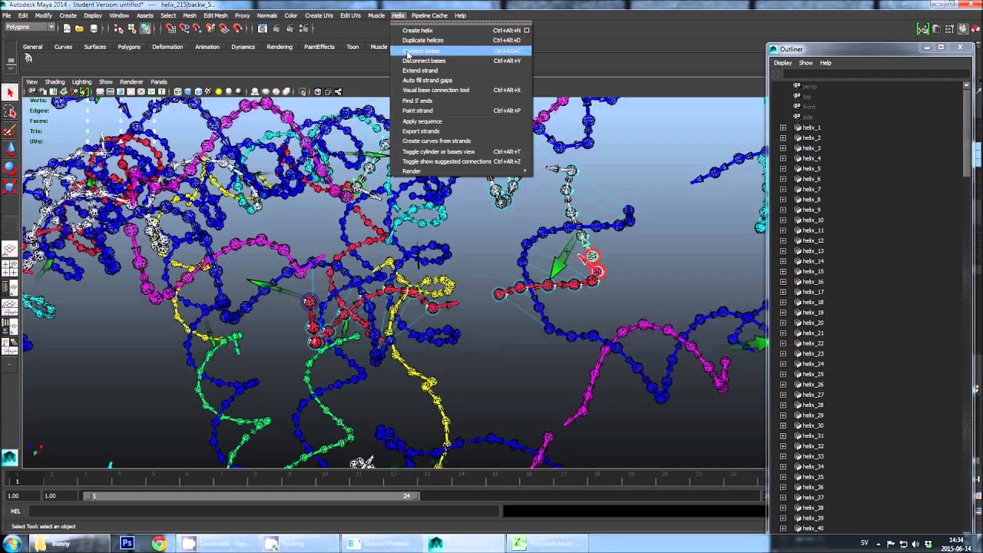This screenshot has height=553, width=983.
Task: Expand helix_1 node in Outliner
Action: tap(783, 127)
